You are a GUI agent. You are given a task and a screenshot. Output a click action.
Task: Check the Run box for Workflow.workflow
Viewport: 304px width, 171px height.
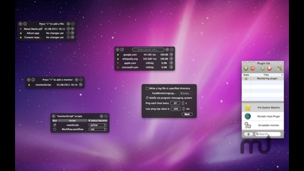point(55,129)
